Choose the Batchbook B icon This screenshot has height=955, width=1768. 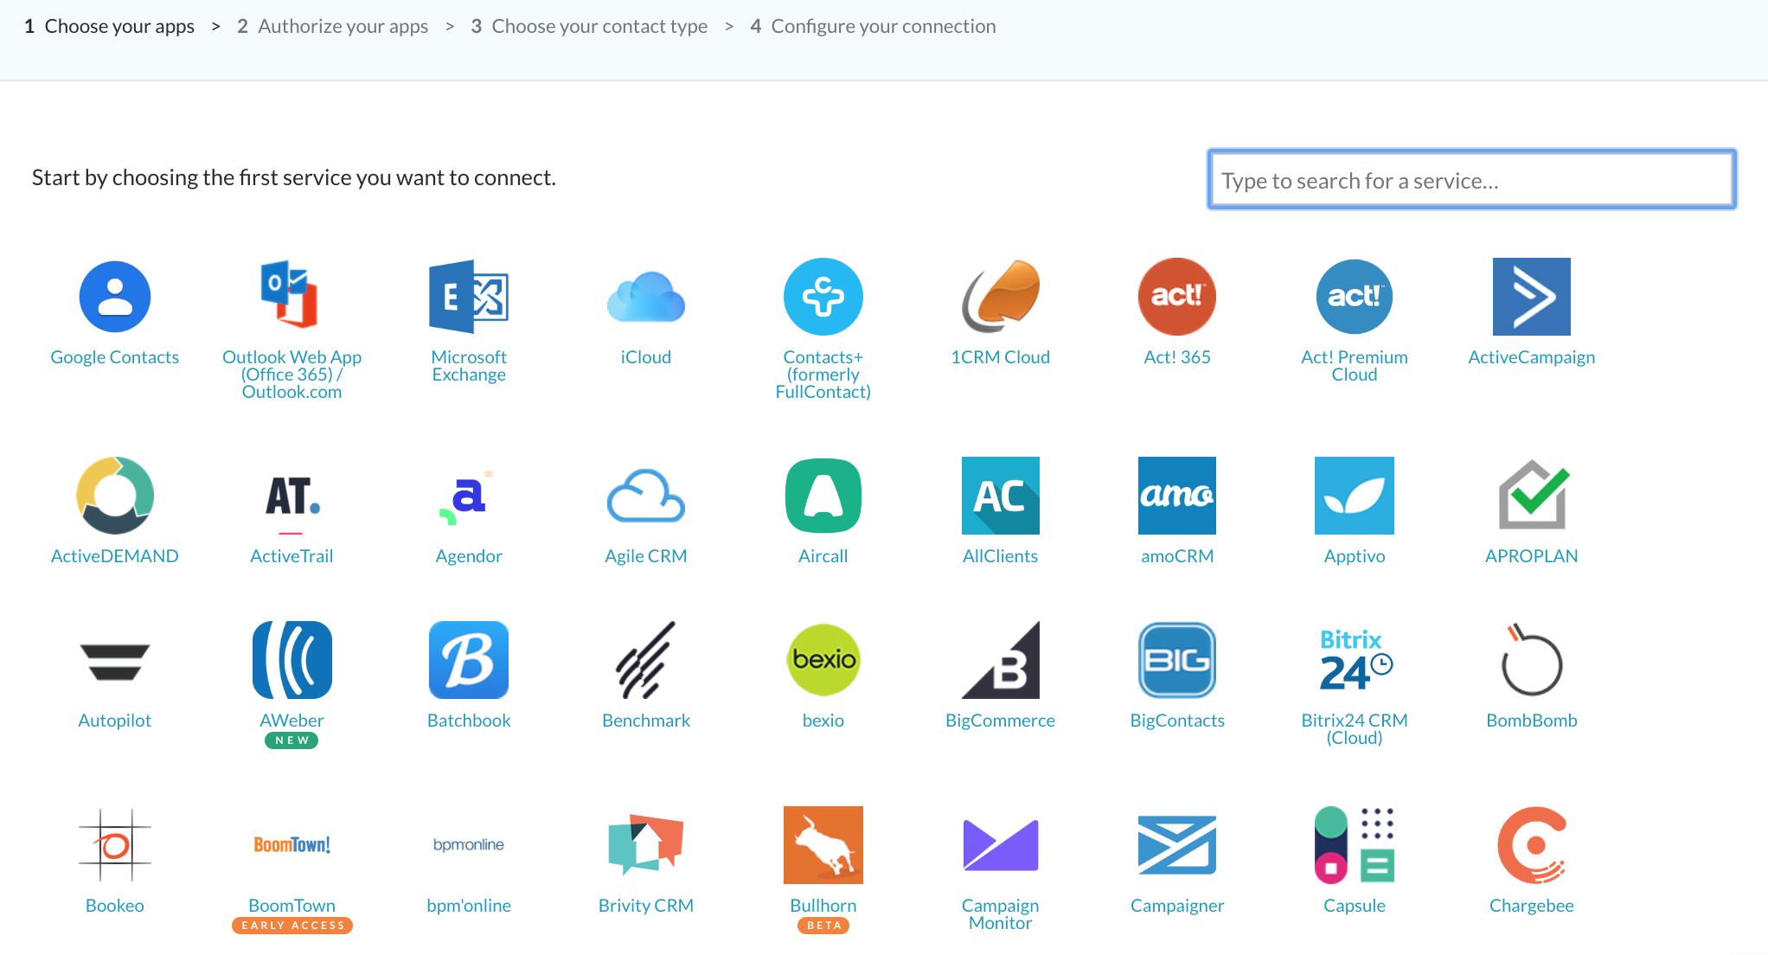469,660
